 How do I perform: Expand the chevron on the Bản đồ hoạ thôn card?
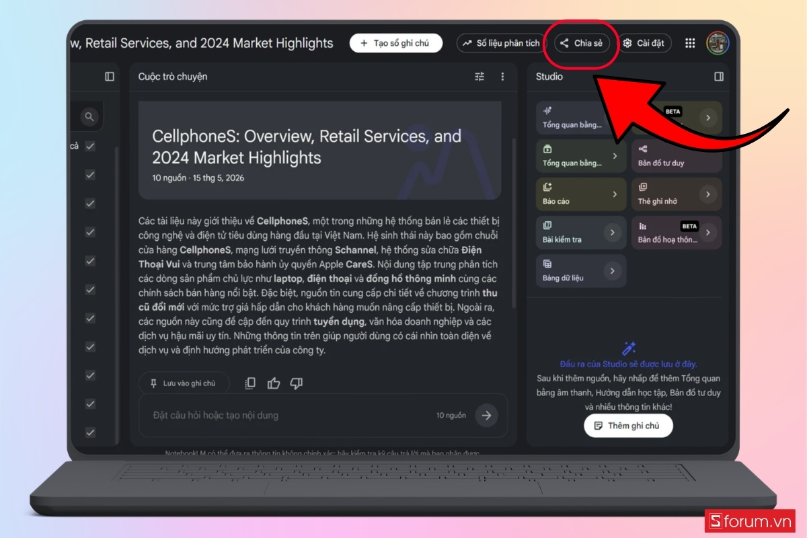pyautogui.click(x=708, y=233)
